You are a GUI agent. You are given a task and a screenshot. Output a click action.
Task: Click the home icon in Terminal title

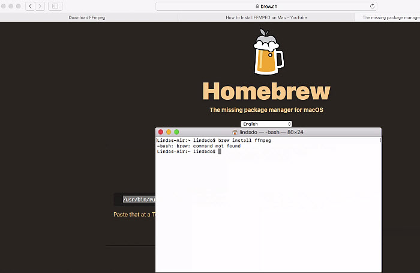pyautogui.click(x=235, y=132)
